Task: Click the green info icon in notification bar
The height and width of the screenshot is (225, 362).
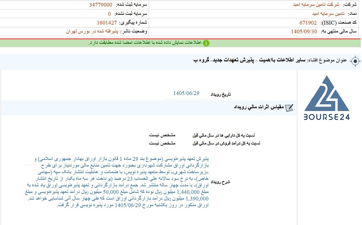Action: pos(206,43)
